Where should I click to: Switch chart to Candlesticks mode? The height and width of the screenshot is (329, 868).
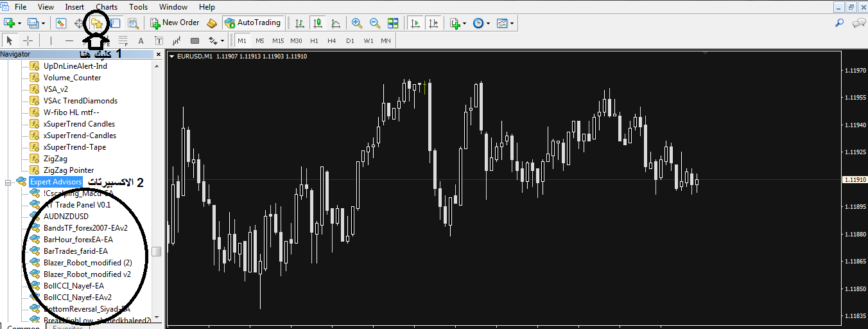(x=317, y=23)
